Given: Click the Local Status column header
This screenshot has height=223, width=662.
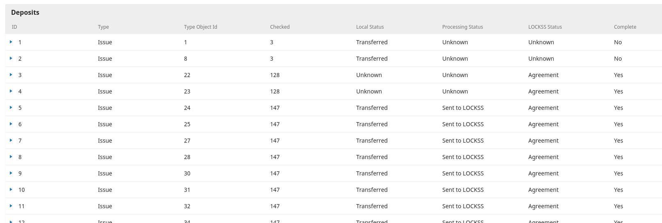Looking at the screenshot, I should (370, 27).
